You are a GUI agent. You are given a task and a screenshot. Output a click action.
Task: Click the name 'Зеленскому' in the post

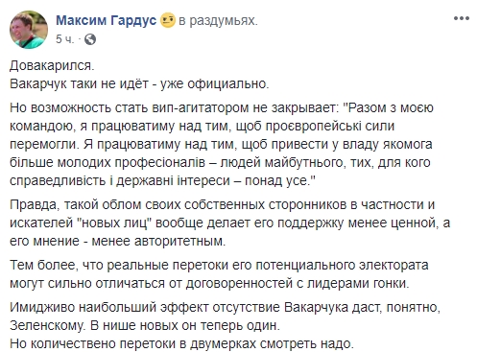tap(48, 325)
